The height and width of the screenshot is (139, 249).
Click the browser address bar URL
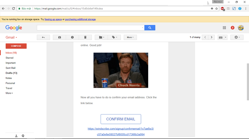pos(68,9)
